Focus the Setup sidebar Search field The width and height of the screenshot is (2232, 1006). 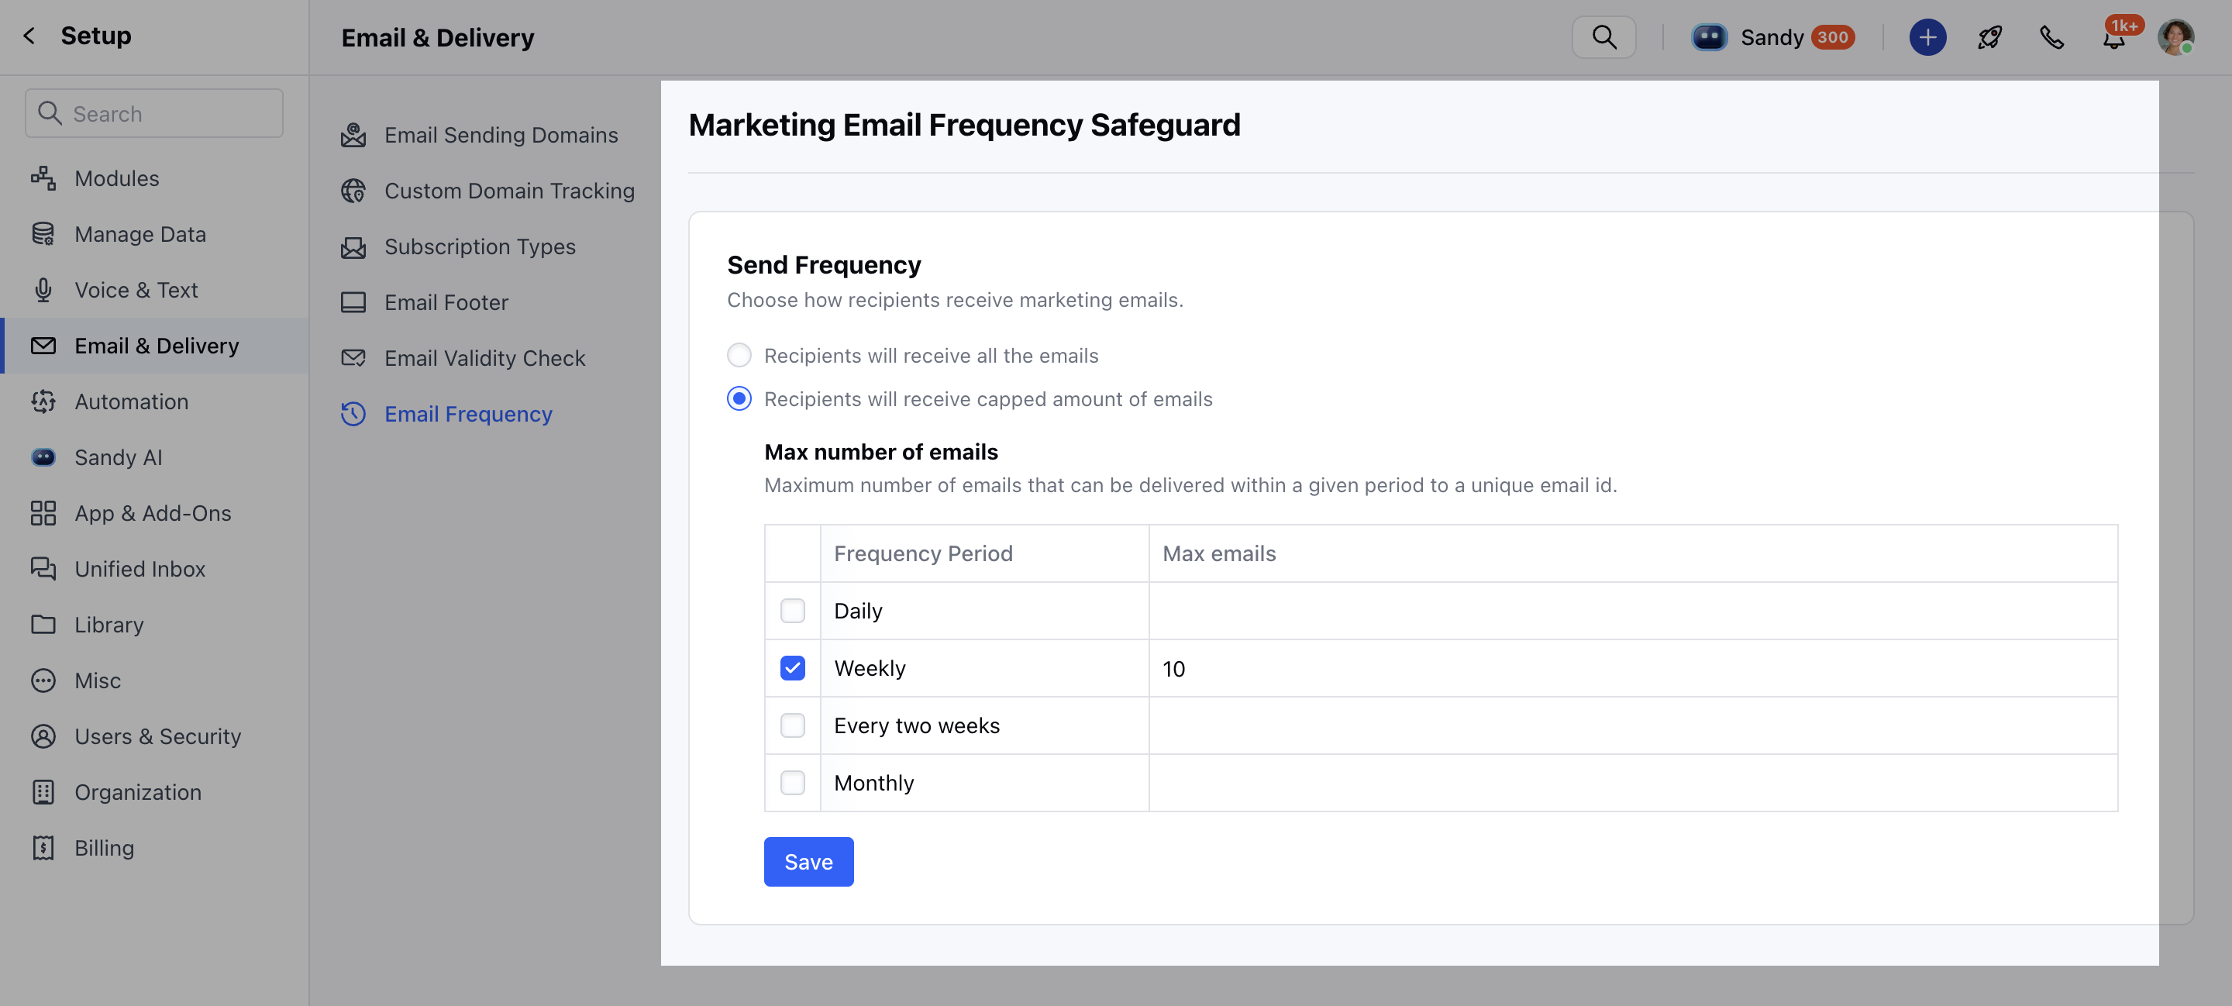154,113
